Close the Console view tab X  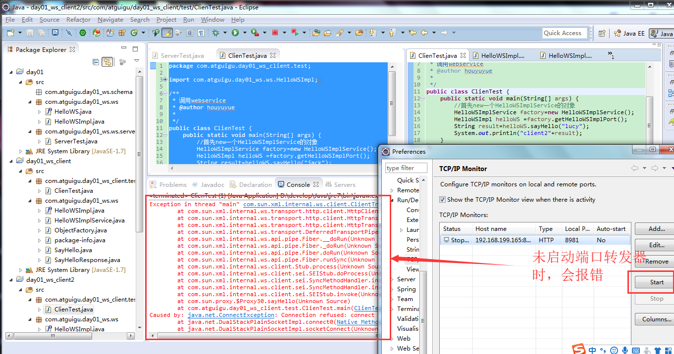(315, 184)
